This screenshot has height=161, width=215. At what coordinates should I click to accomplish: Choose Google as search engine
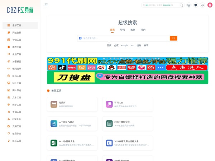[x=124, y=45]
